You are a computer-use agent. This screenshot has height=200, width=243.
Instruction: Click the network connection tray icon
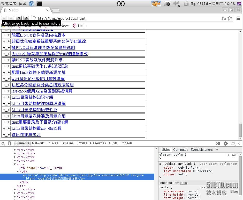tap(193, 4)
